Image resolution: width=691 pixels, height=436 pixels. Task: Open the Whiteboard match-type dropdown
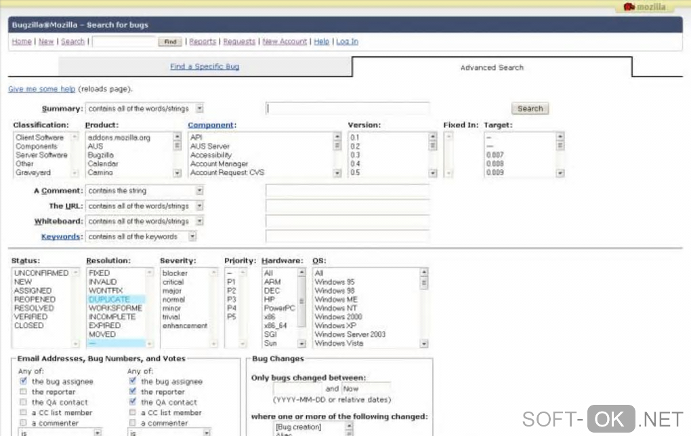pos(144,221)
